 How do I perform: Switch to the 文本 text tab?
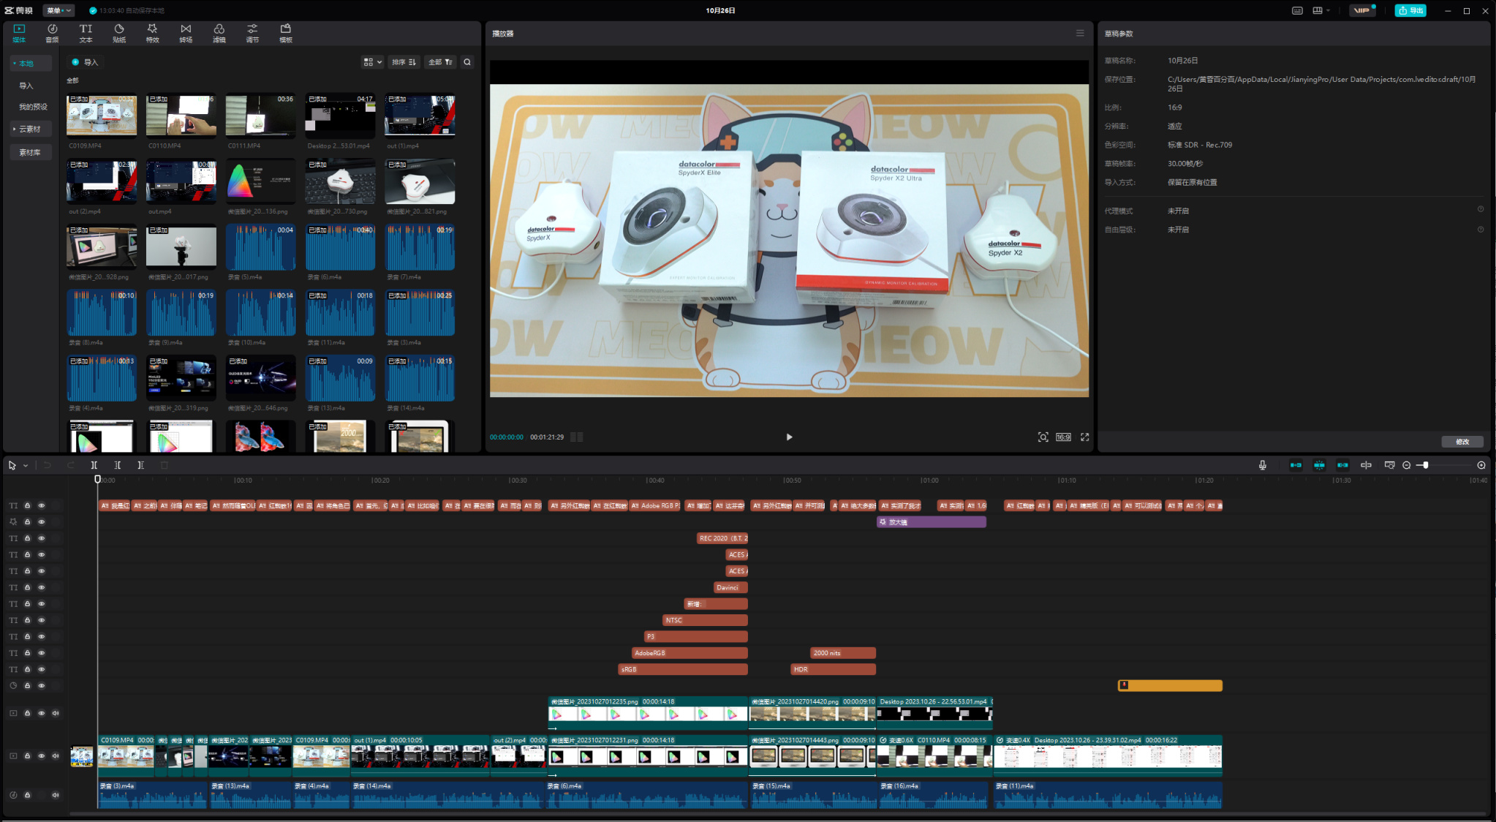coord(86,33)
